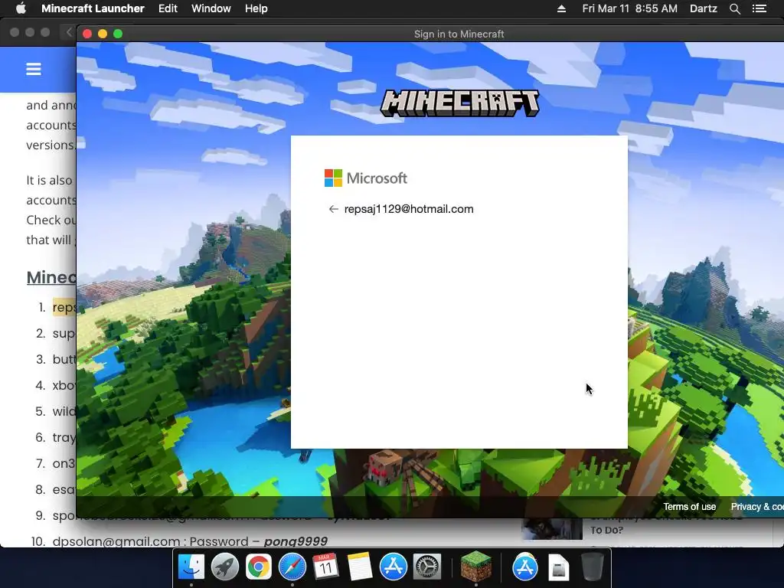Open the Minecraft Launcher menu
The width and height of the screenshot is (784, 588).
[93, 8]
